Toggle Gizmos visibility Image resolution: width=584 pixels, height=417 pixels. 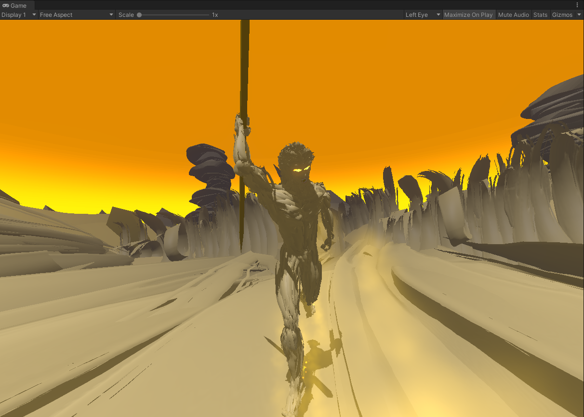click(x=561, y=14)
